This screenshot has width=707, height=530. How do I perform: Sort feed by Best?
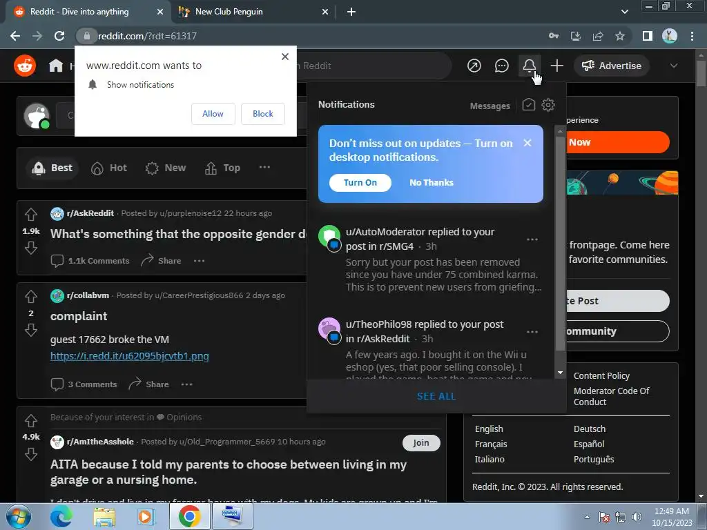point(52,168)
